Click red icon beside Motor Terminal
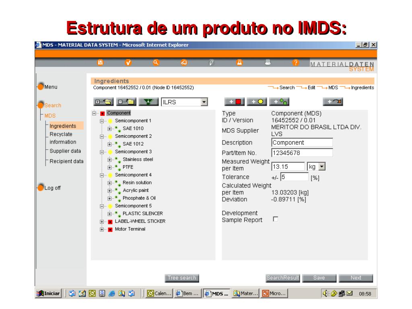The image size is (412, 309). 110,229
